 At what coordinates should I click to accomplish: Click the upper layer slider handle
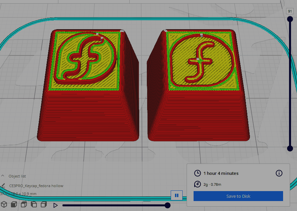click(x=290, y=19)
